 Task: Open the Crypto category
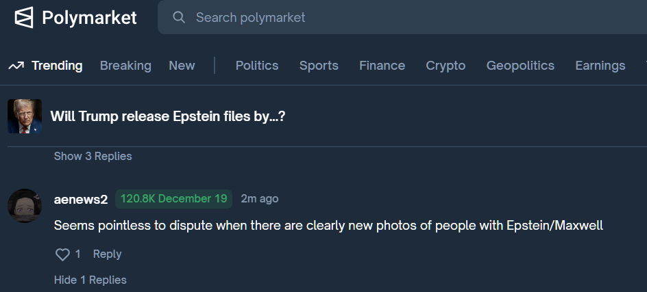pyautogui.click(x=445, y=66)
